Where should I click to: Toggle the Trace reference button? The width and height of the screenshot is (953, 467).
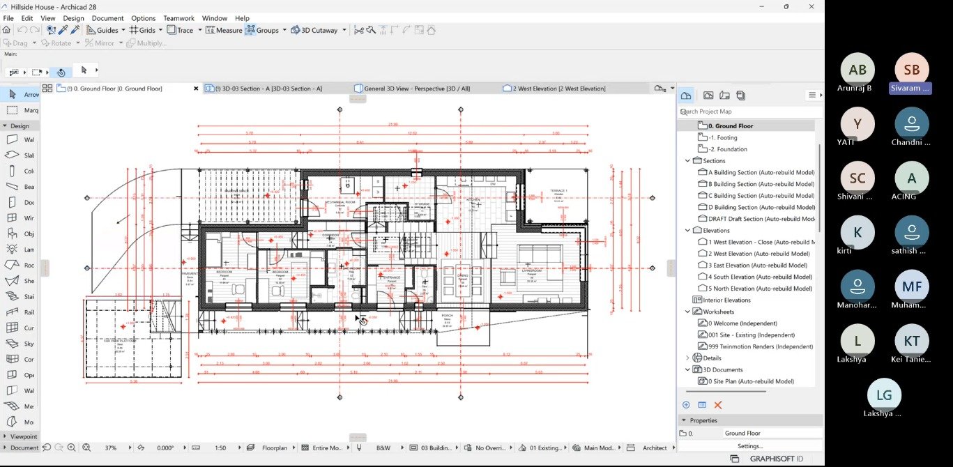[180, 30]
